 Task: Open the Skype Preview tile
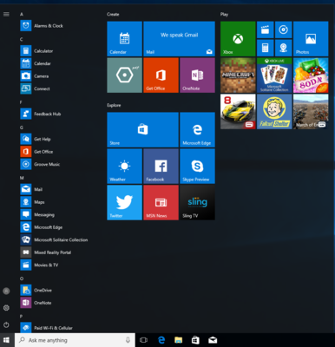coord(197,166)
